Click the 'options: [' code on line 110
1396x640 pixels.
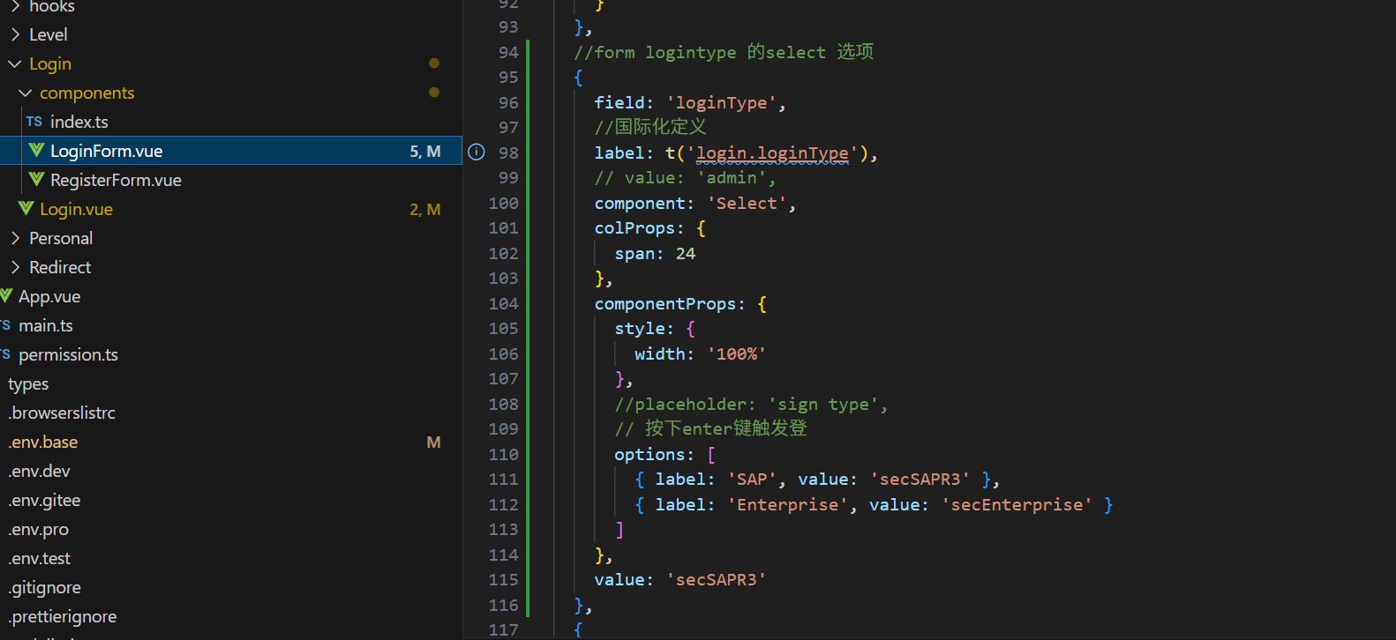tap(665, 454)
